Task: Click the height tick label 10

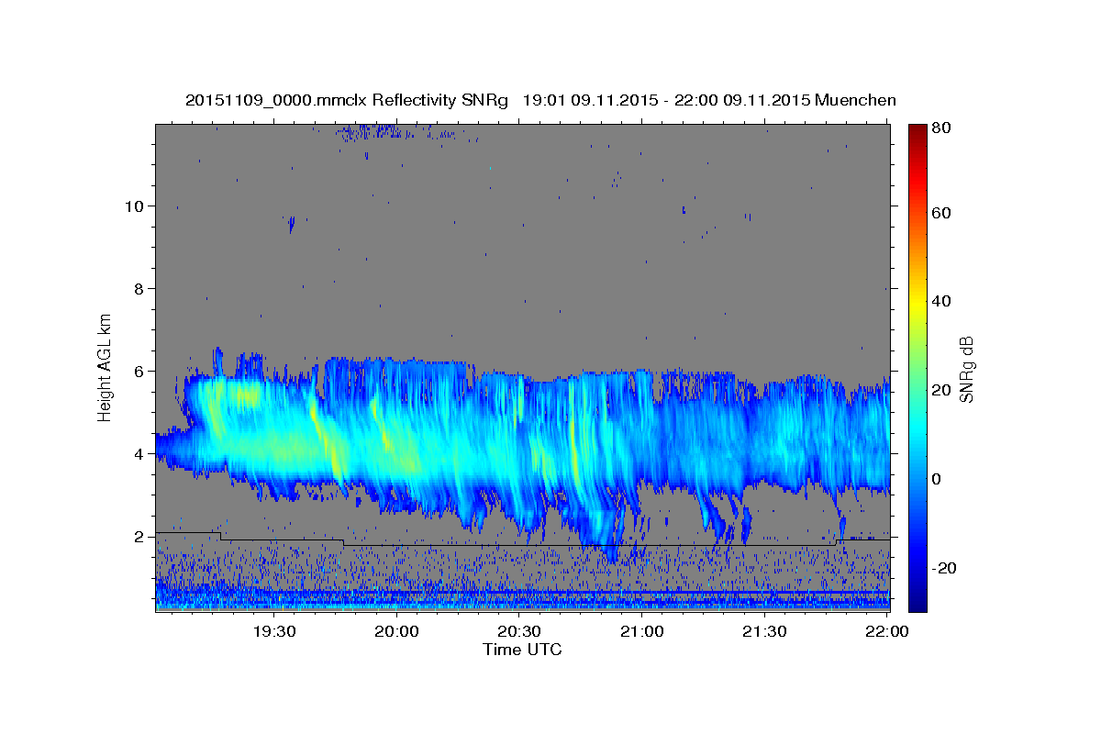Action: click(133, 206)
